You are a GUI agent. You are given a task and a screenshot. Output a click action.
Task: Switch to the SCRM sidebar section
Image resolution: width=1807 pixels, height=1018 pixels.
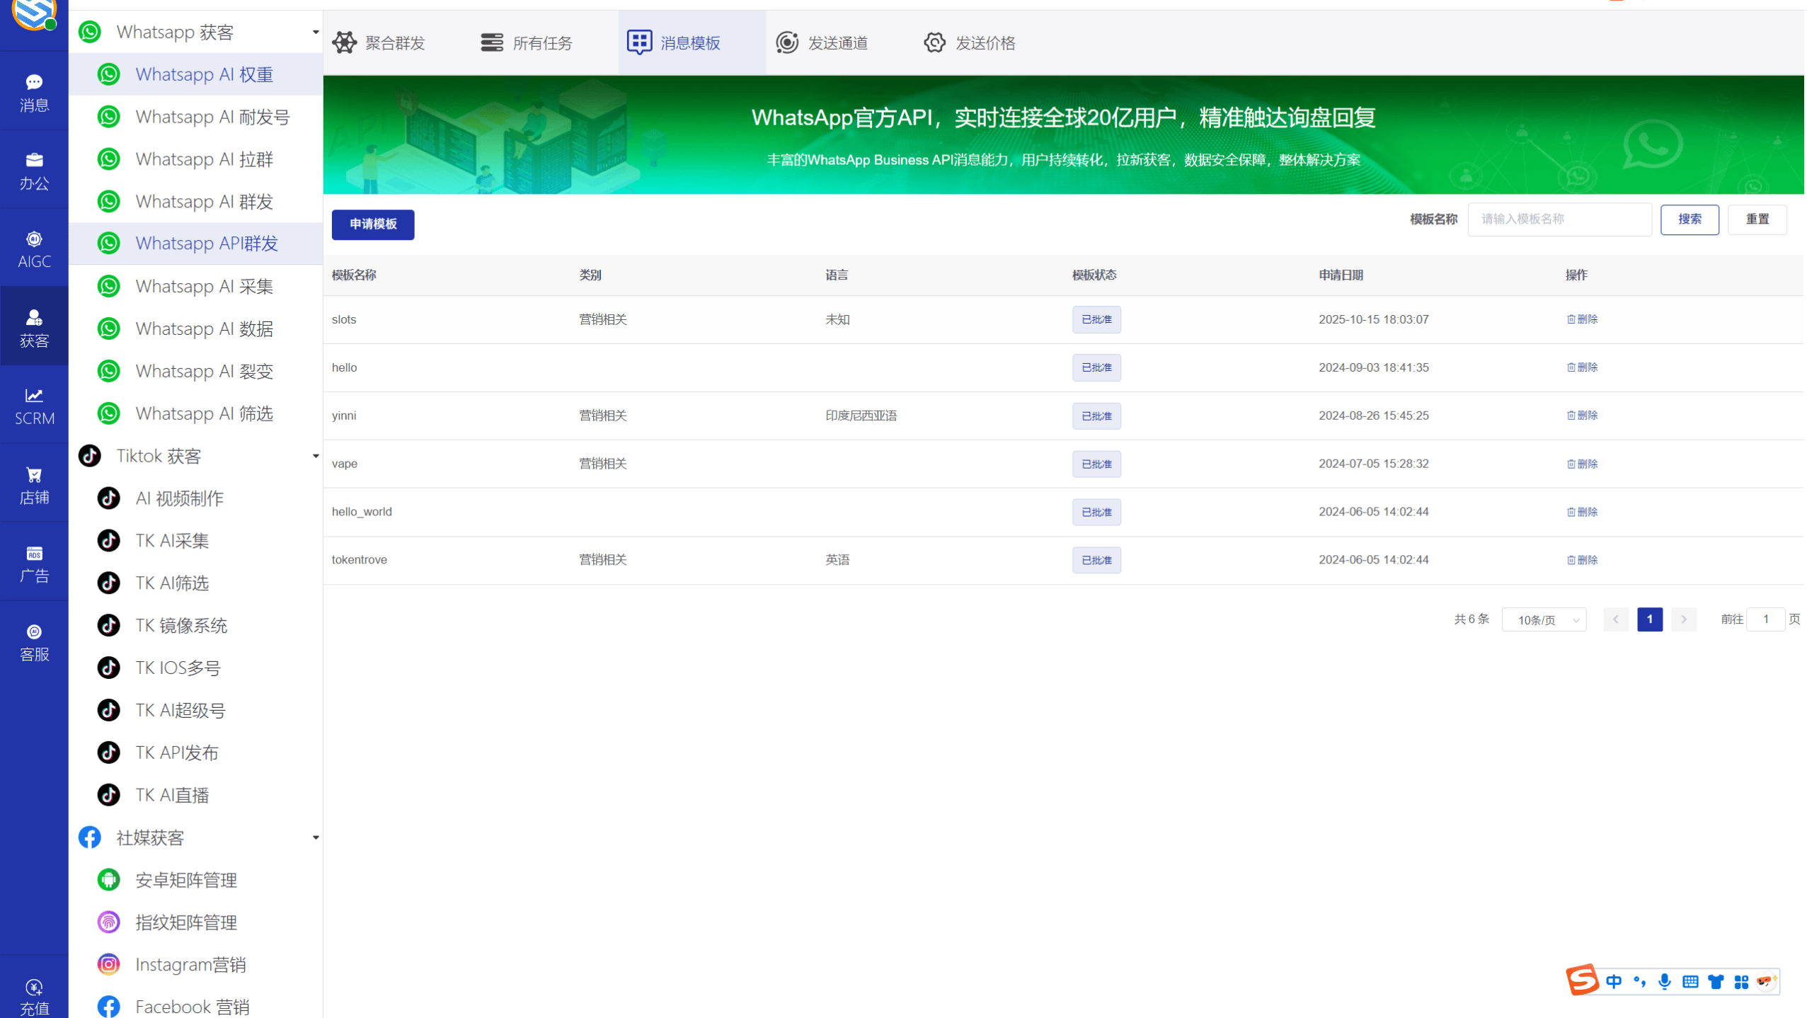click(34, 405)
